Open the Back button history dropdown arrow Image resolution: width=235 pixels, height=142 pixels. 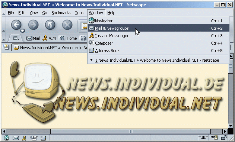22,31
